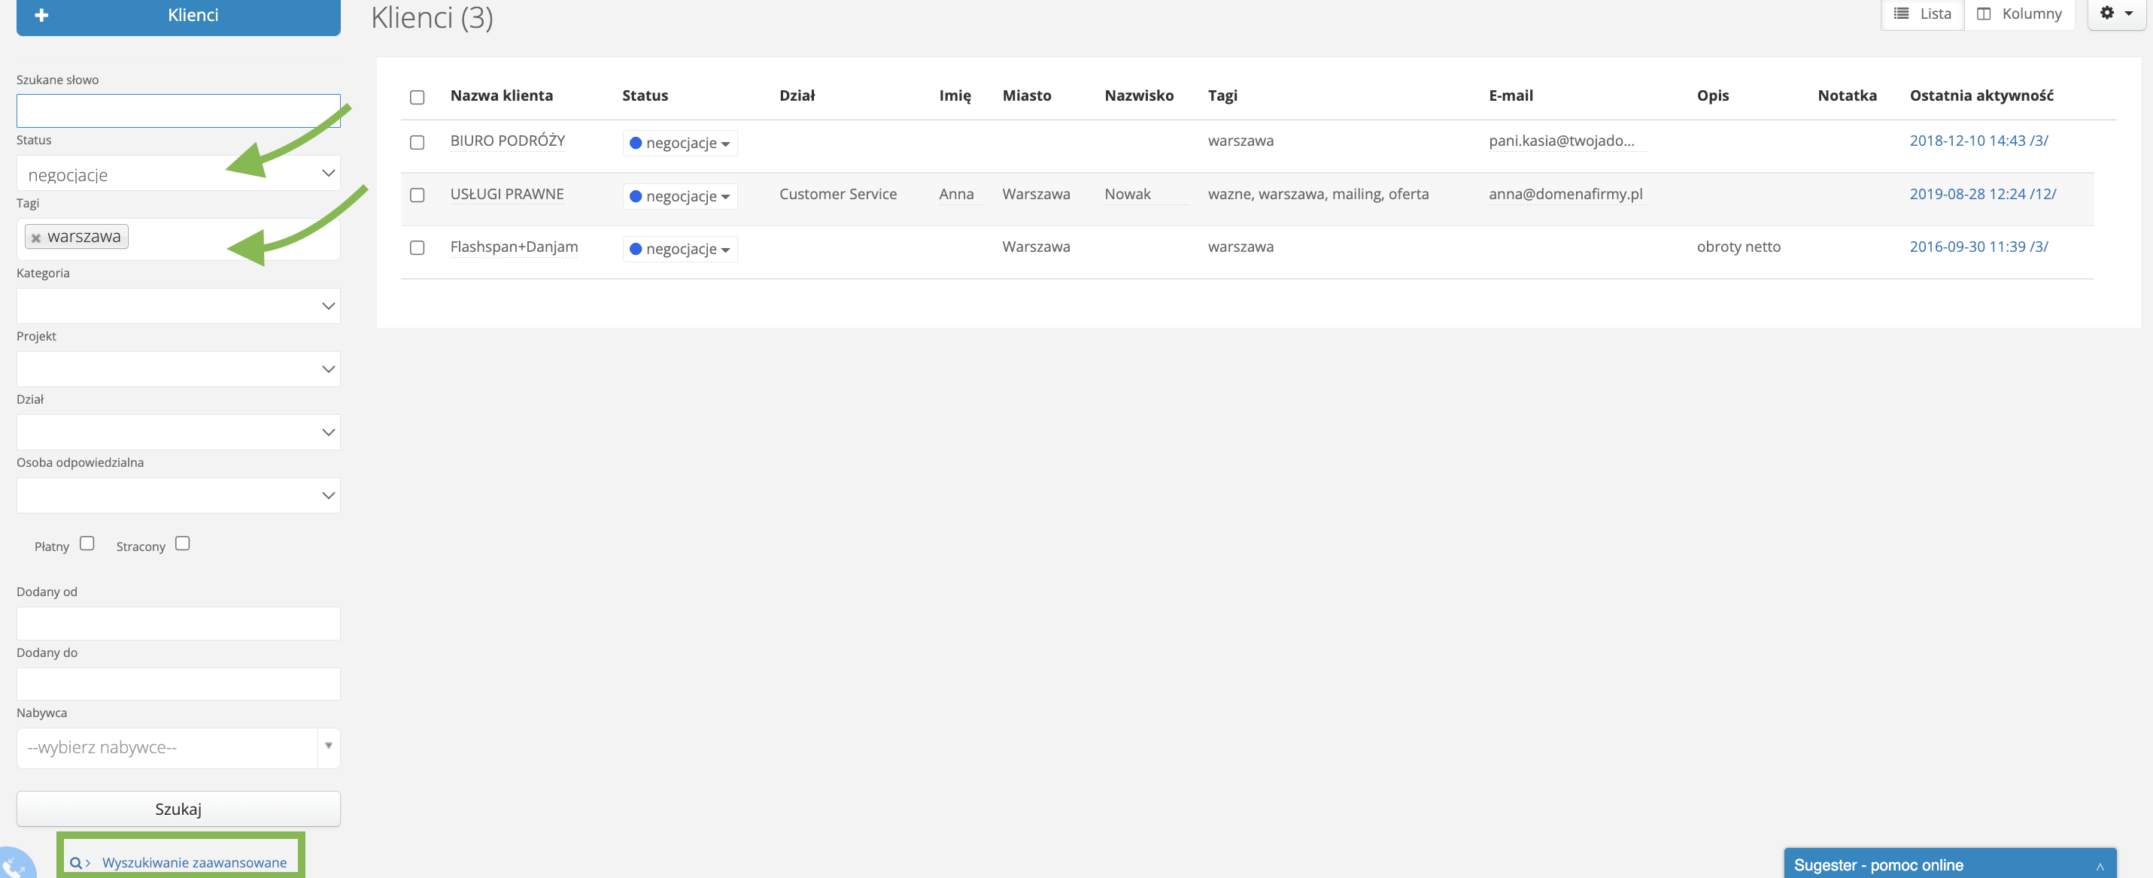Click the plus icon beside Klienci
Screen dimensions: 2153x878
tap(42, 15)
